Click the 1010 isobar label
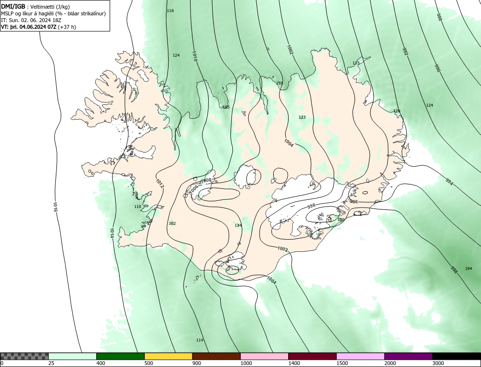Viewport: 481px width, 367px height. point(194,56)
